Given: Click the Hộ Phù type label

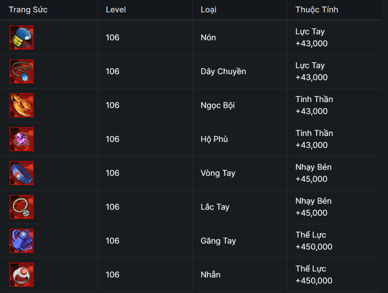Looking at the screenshot, I should (214, 139).
